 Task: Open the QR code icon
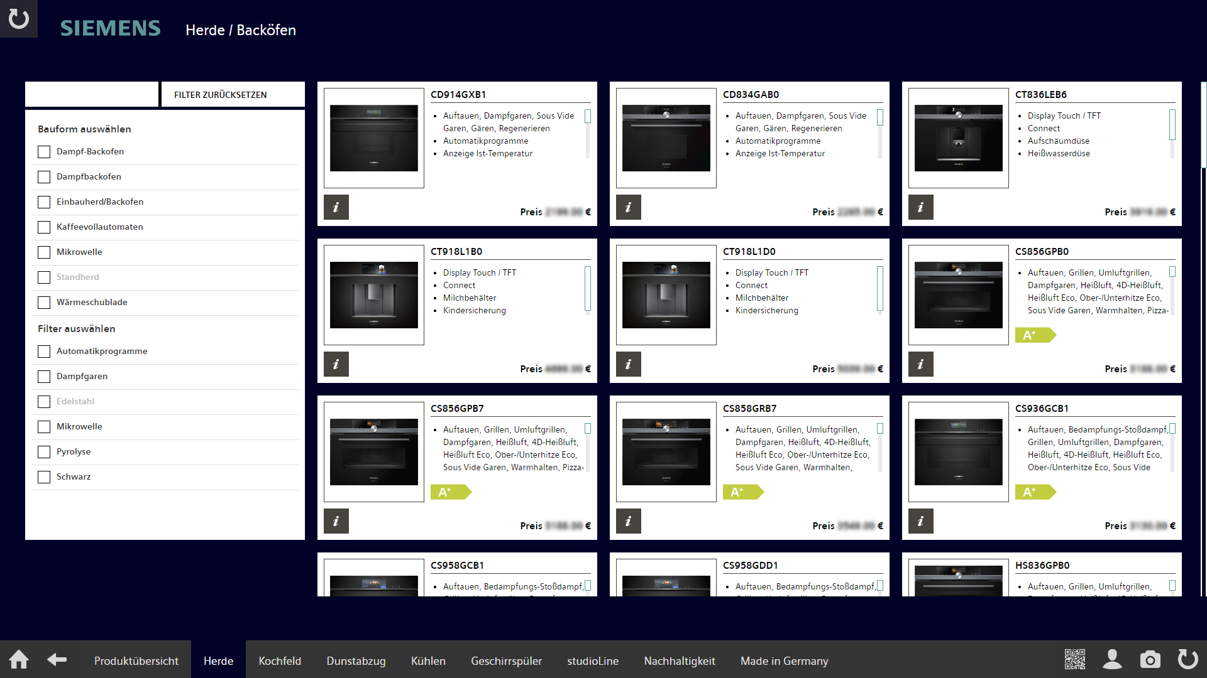point(1075,660)
